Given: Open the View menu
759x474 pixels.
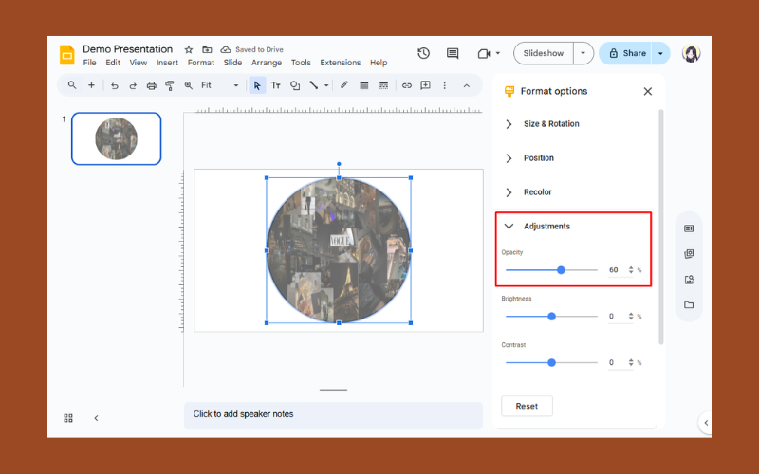Looking at the screenshot, I should tap(138, 63).
